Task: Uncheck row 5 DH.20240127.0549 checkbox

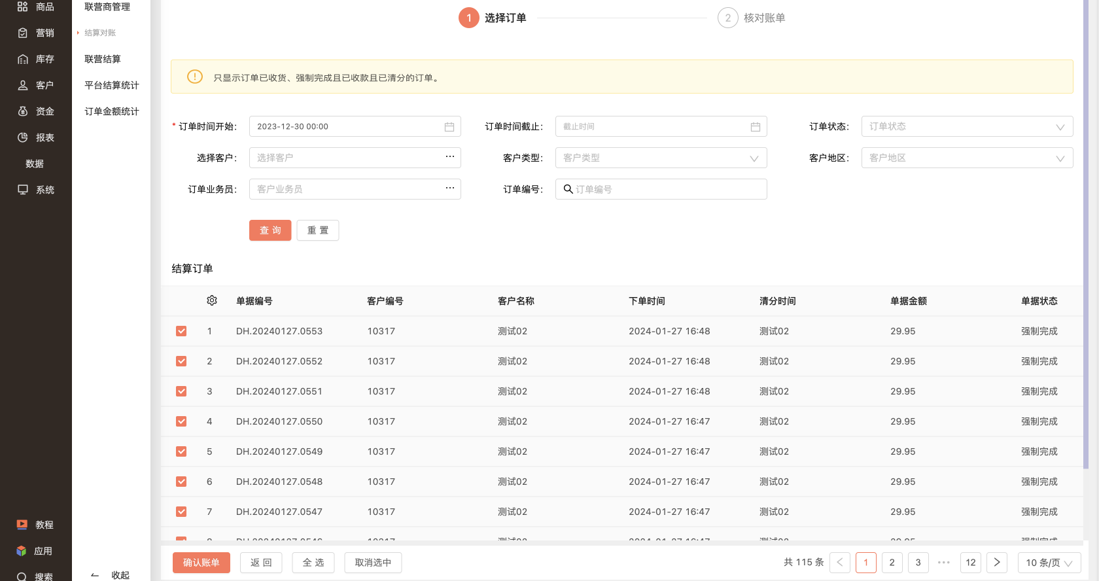Action: click(181, 451)
